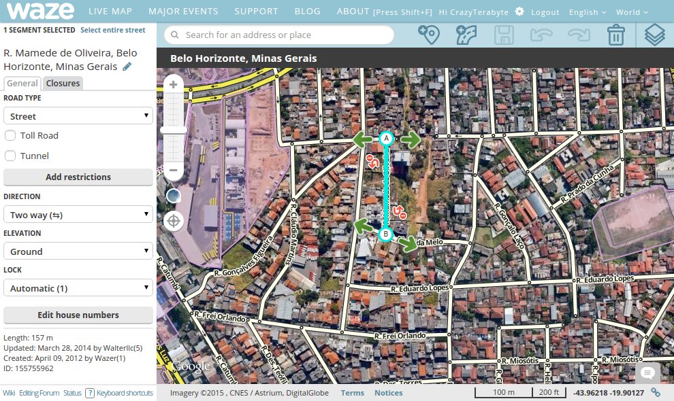The image size is (674, 401).
Task: Click the permalink chain icon
Action: click(x=656, y=392)
